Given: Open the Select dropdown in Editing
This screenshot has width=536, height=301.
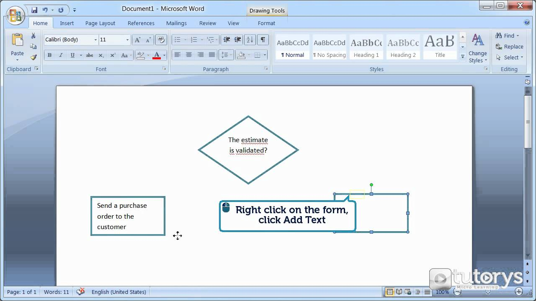Looking at the screenshot, I should click(x=510, y=57).
